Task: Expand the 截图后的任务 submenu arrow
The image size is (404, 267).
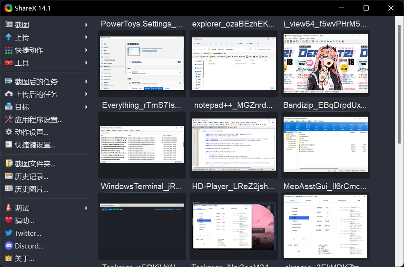Action: pos(86,82)
